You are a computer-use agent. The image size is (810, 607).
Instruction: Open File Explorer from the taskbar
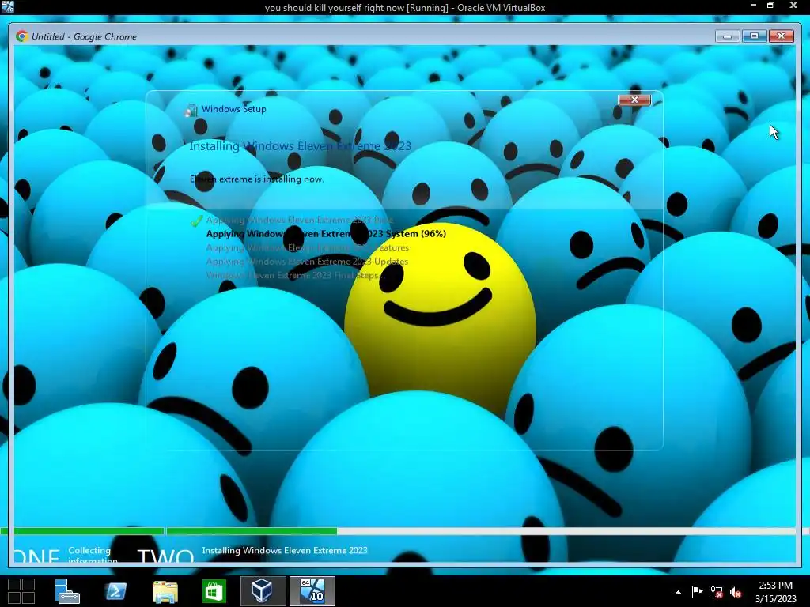coord(165,591)
